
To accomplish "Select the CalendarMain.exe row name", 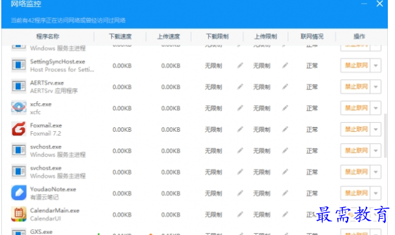I will [55, 210].
